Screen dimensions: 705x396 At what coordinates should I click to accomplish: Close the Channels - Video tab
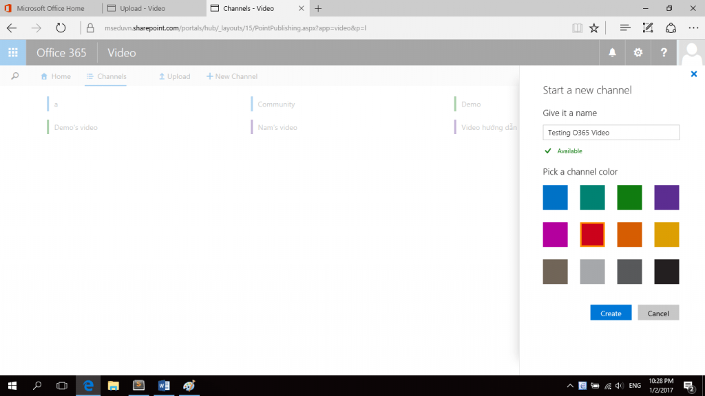(x=302, y=8)
